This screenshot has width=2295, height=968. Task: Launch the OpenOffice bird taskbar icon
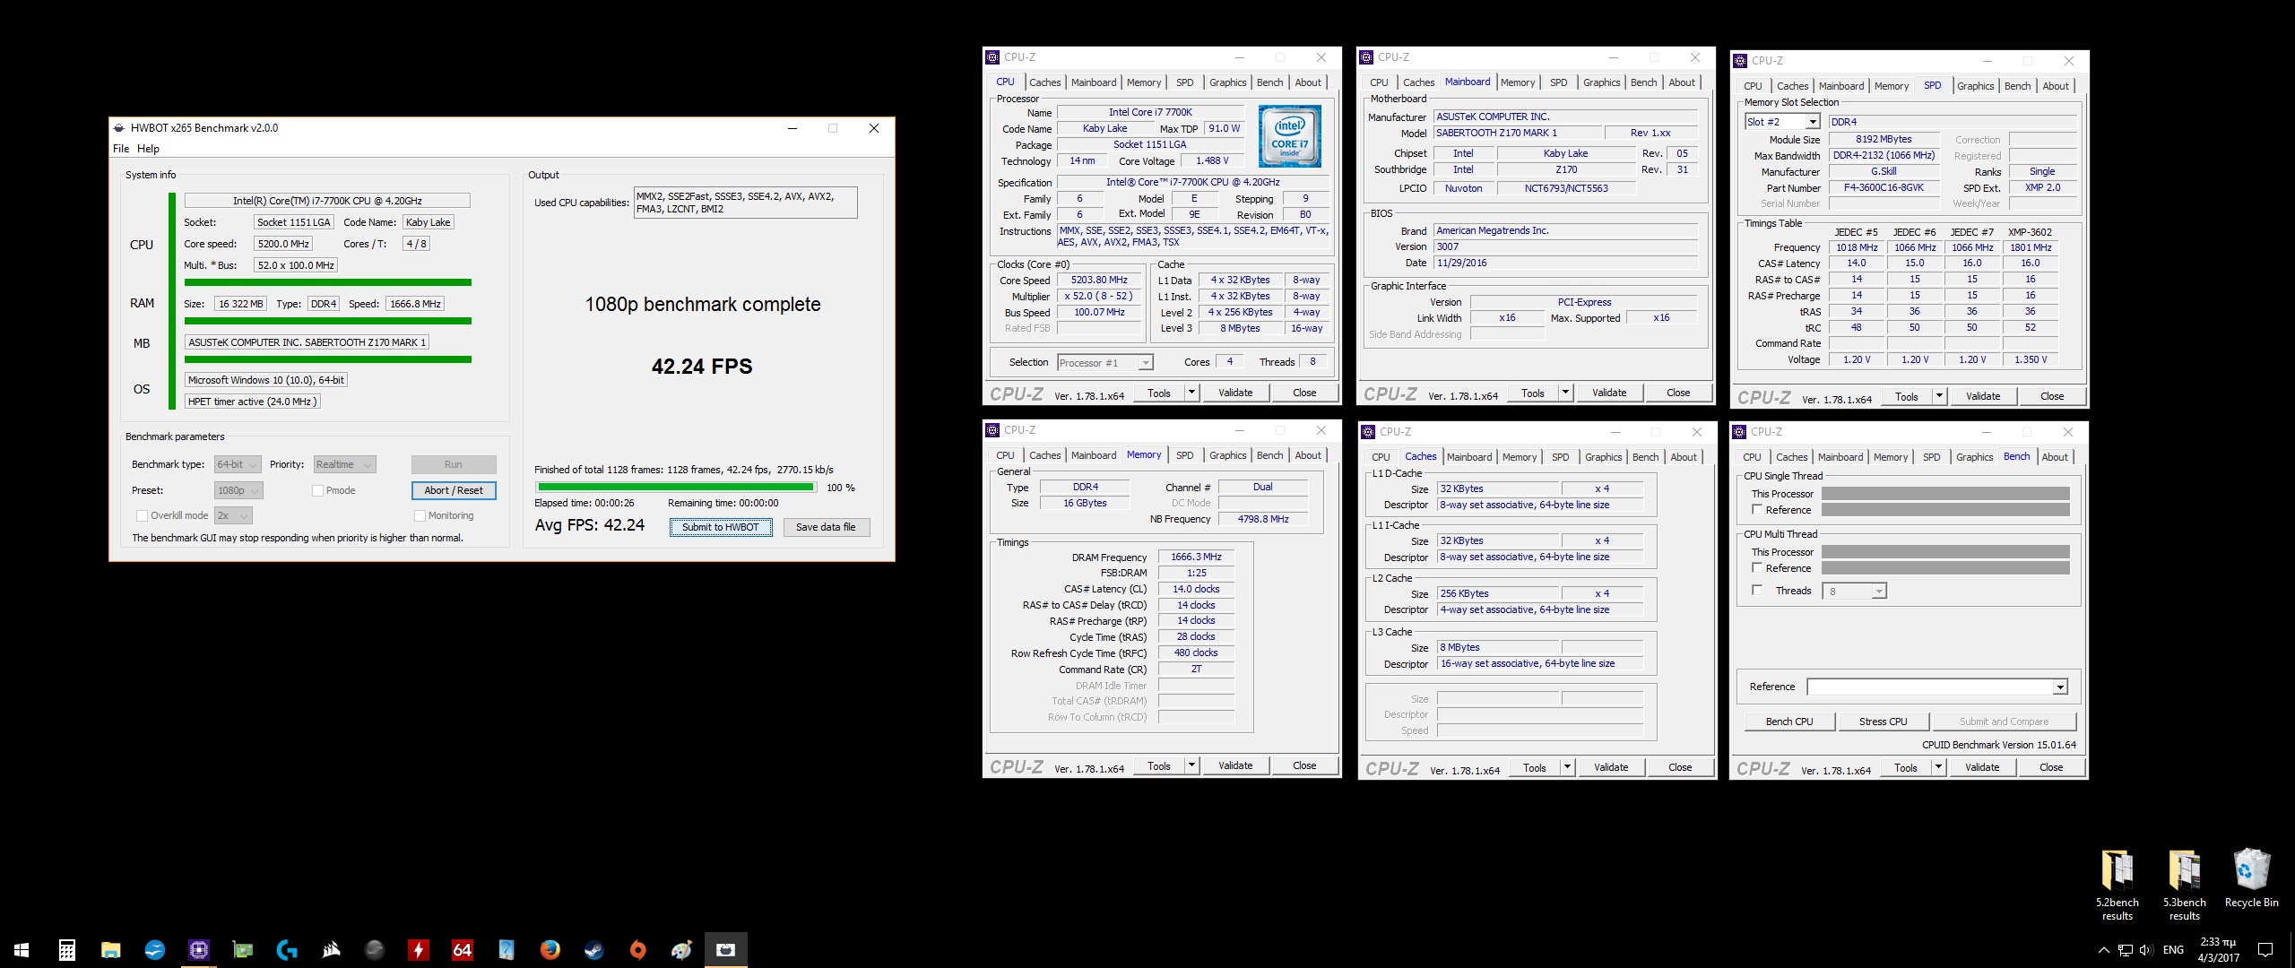click(154, 950)
